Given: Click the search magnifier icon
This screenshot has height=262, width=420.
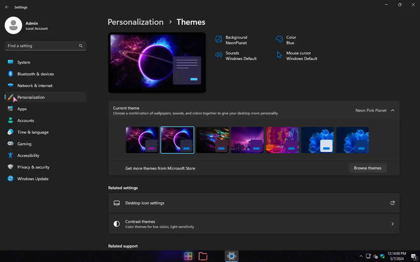Looking at the screenshot, I should pos(81,46).
